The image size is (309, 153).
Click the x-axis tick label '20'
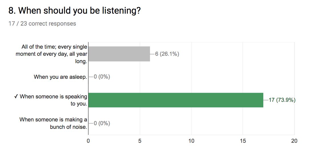[294, 141]
